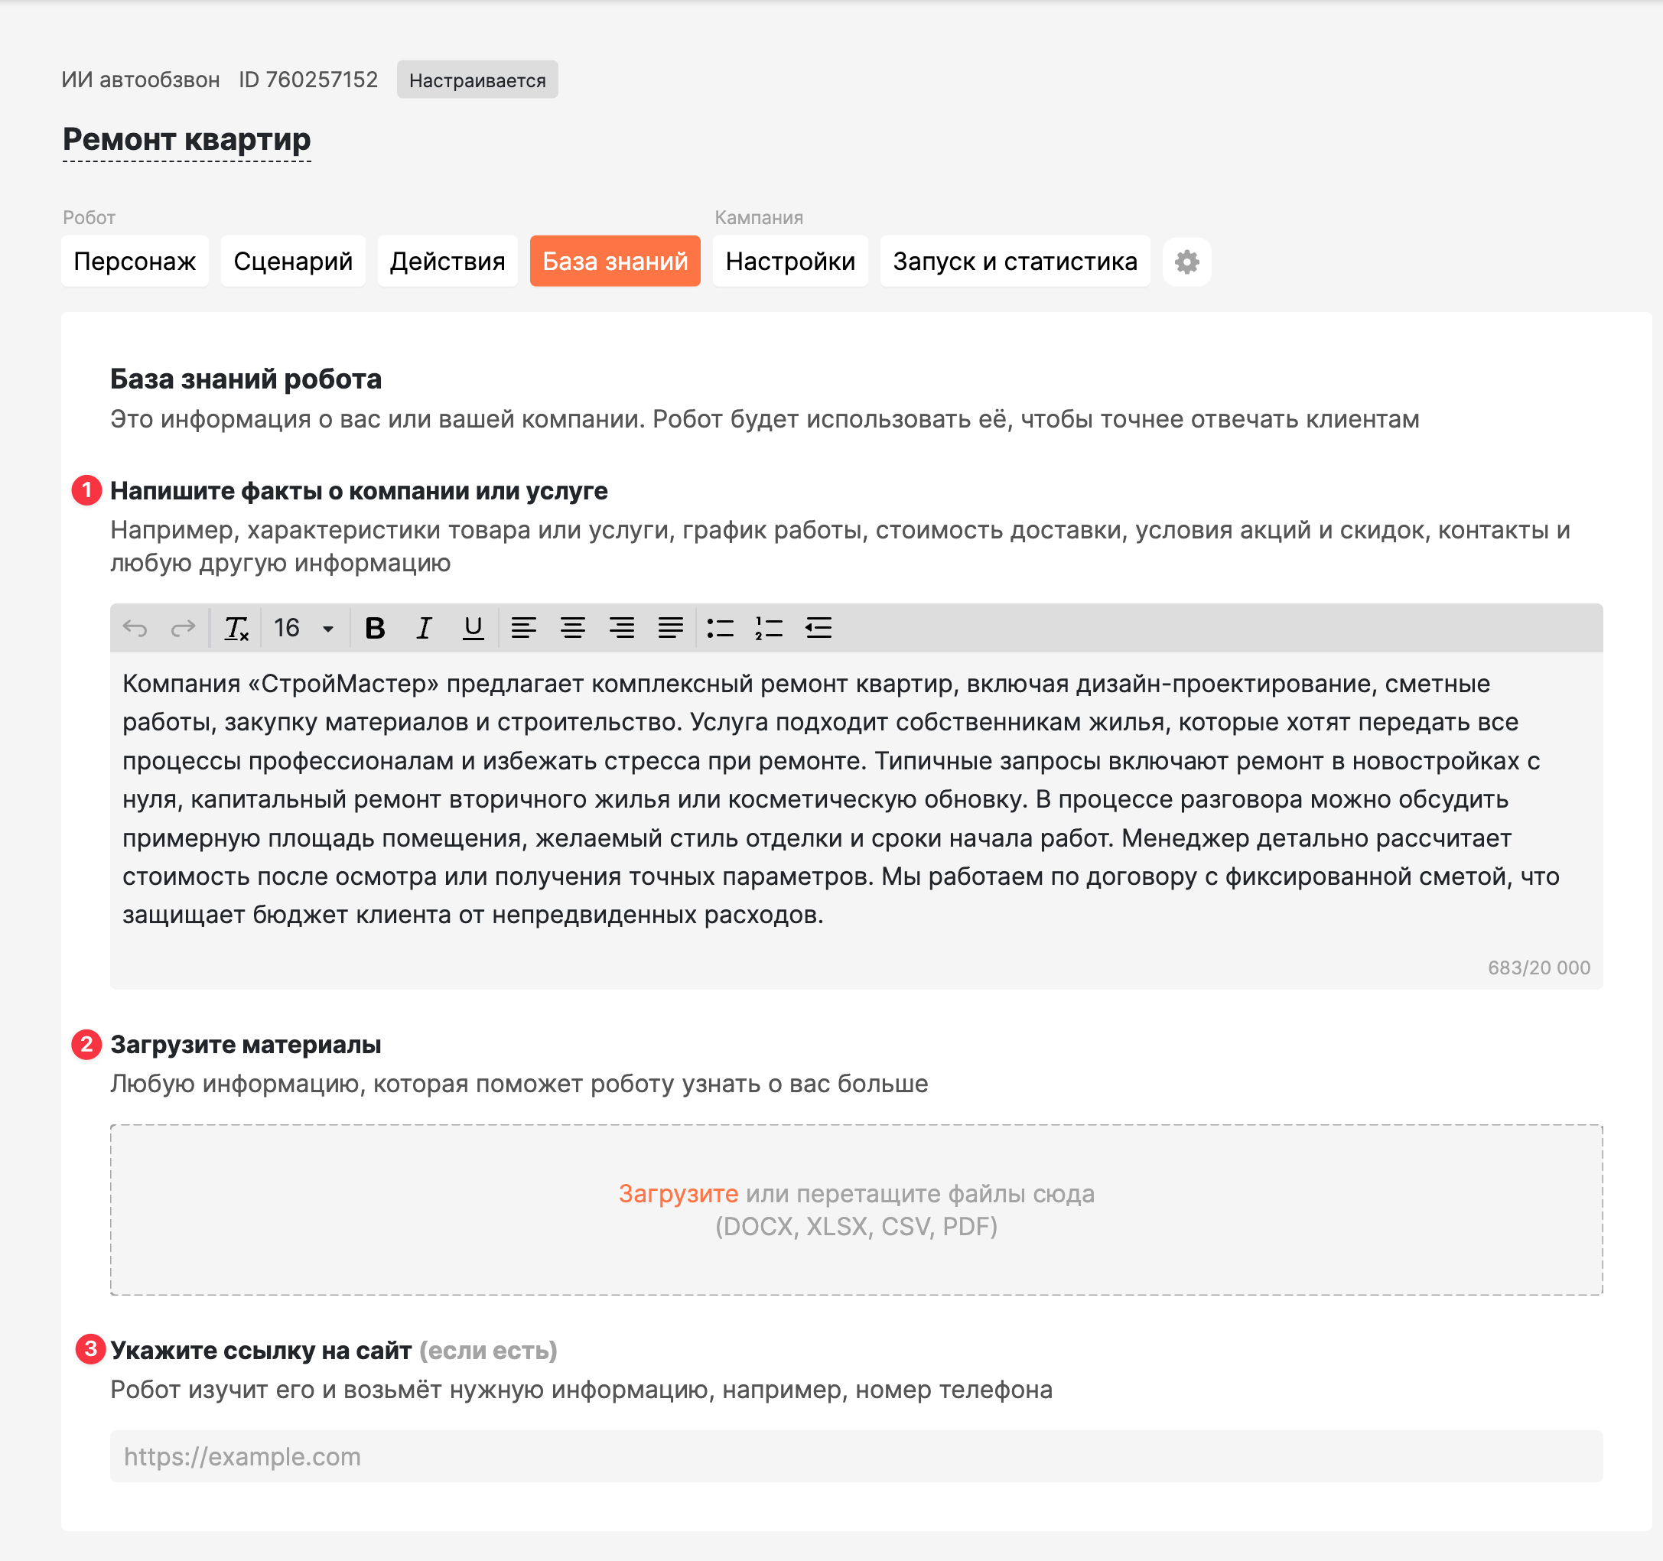Toggle underline formatting
Screen dimensions: 1663x1561
click(x=474, y=628)
